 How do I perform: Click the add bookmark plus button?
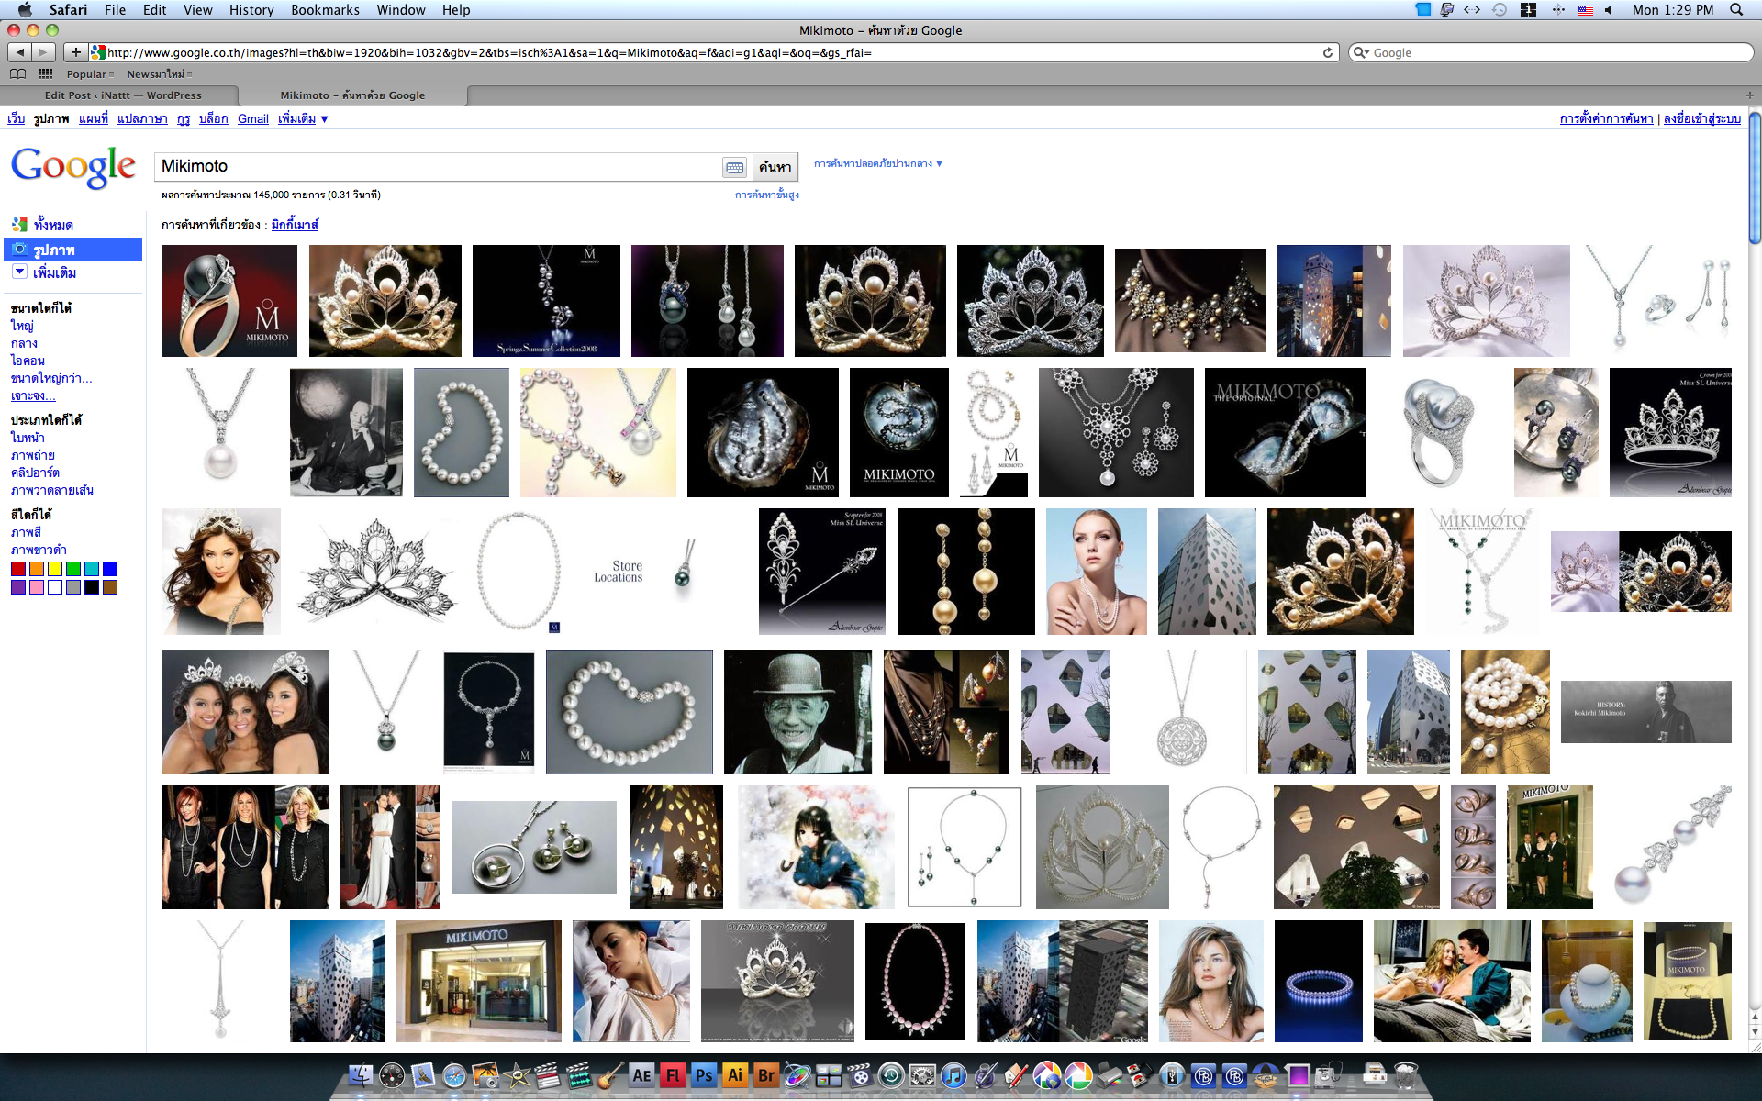(x=76, y=52)
